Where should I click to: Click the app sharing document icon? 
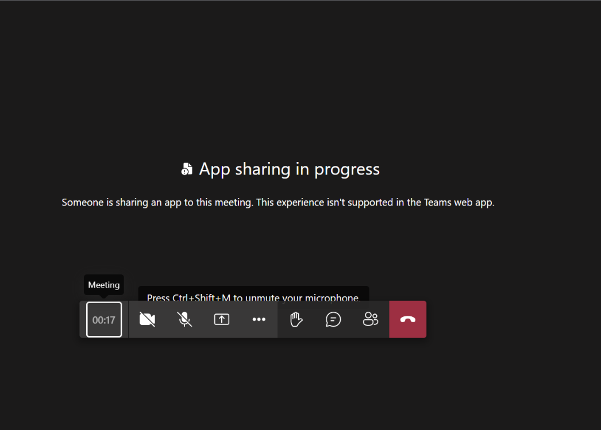[x=187, y=169]
